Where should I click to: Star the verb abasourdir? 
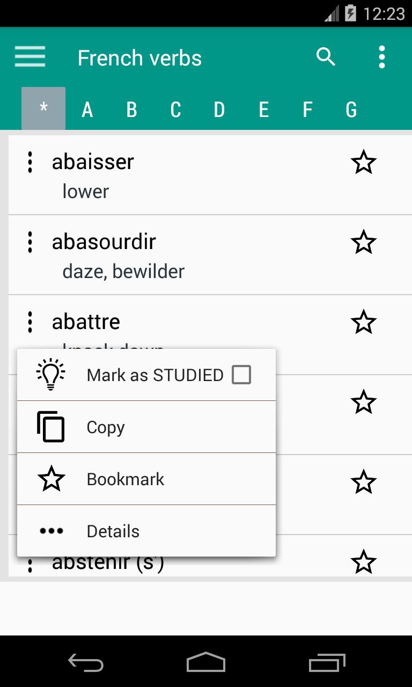pos(364,242)
